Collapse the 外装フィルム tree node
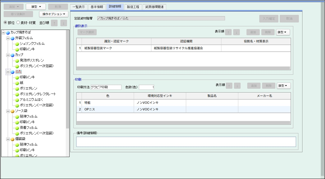Image resolution: width=325 pixels, height=179 pixels. pos(8,38)
